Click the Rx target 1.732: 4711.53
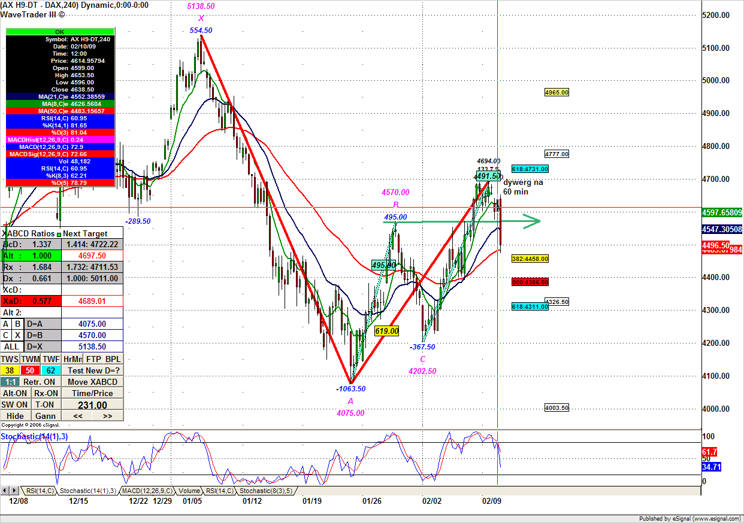The height and width of the screenshot is (523, 744). click(92, 267)
